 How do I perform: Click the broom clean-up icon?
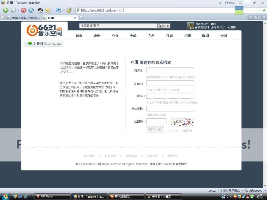69,10
